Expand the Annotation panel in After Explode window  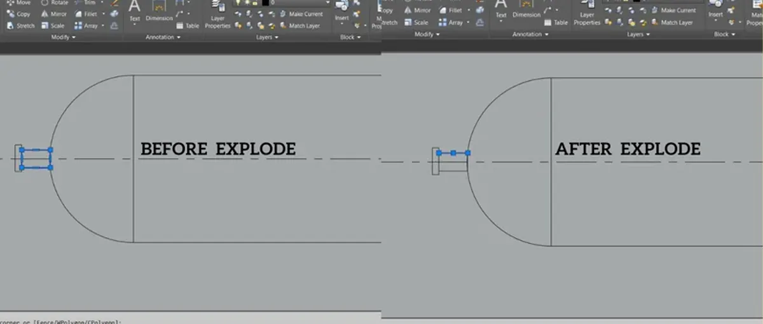tap(531, 34)
